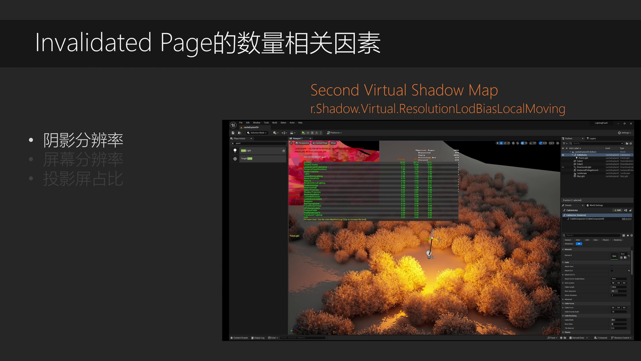Open the Cached Page view mode button
Viewport: 641px width, 361px height.
(320, 143)
